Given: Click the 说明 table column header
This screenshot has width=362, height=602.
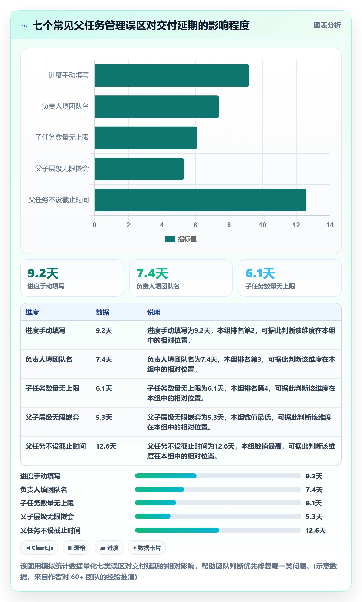Looking at the screenshot, I should tap(154, 312).
